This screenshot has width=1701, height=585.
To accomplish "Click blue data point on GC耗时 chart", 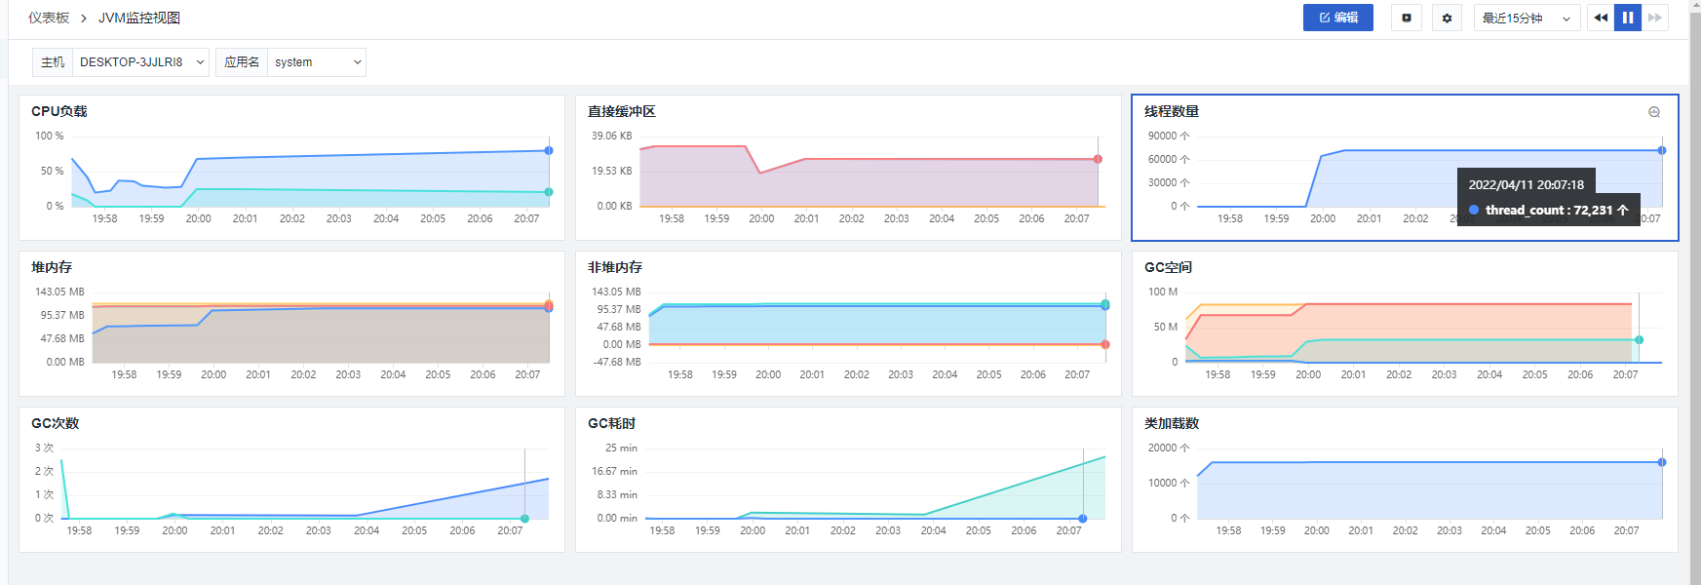I will (1083, 519).
